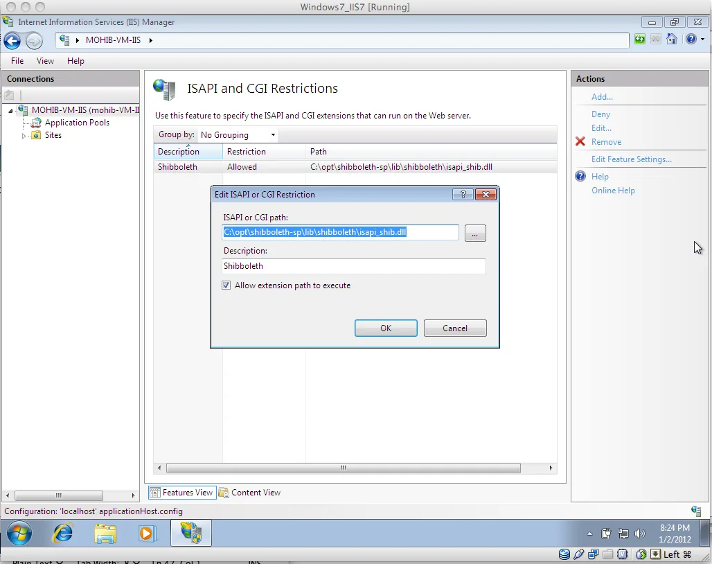
Task: Click the volume speaker icon in the tray
Action: coord(640,534)
